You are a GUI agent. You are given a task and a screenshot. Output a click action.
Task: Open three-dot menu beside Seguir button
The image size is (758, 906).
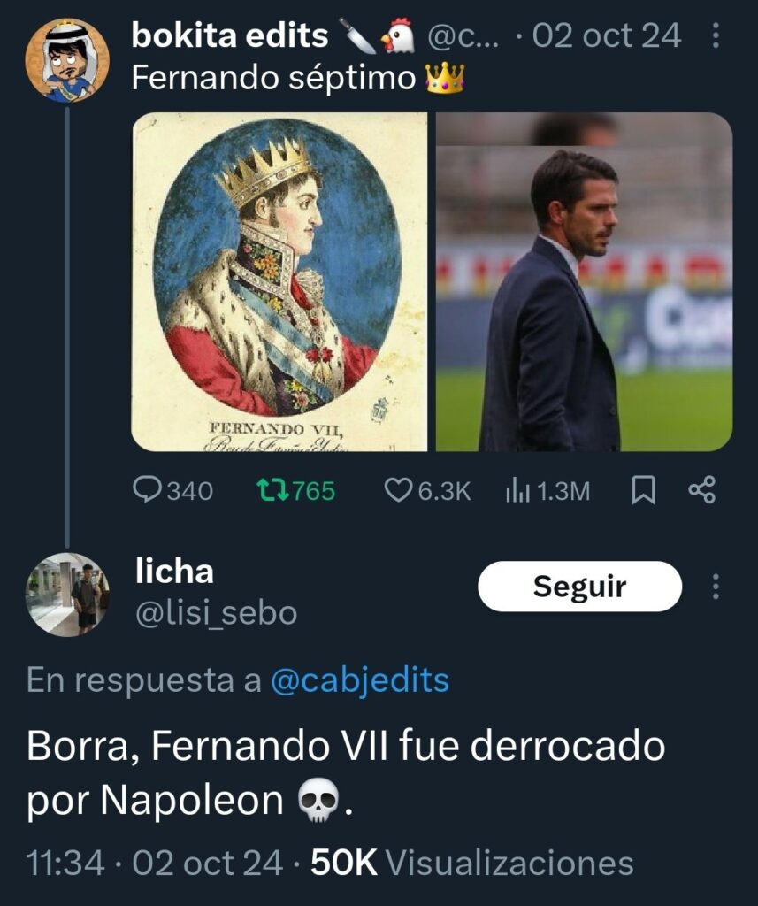[x=716, y=587]
